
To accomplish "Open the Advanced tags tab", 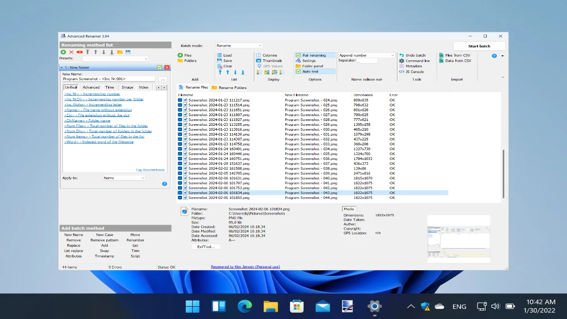I will (91, 87).
